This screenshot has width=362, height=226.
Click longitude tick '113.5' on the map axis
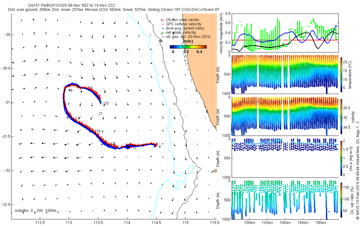coord(98,223)
